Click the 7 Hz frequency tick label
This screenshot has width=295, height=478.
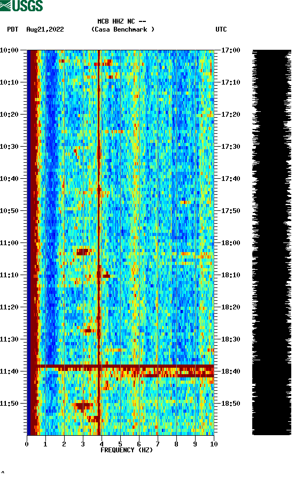158,444
